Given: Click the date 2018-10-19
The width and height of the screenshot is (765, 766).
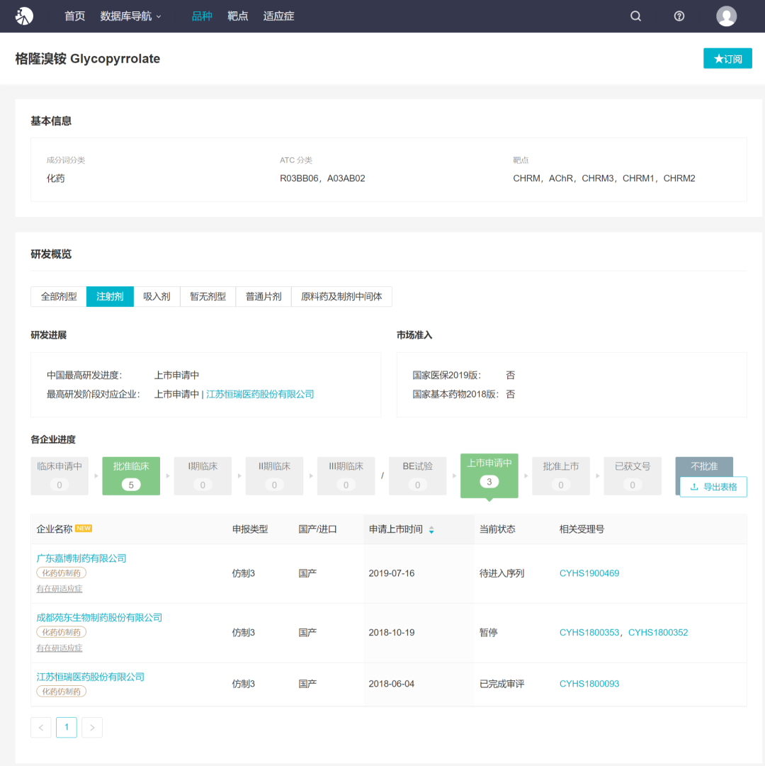Looking at the screenshot, I should (392, 633).
